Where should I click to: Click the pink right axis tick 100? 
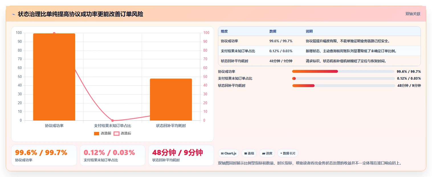tap(206, 33)
